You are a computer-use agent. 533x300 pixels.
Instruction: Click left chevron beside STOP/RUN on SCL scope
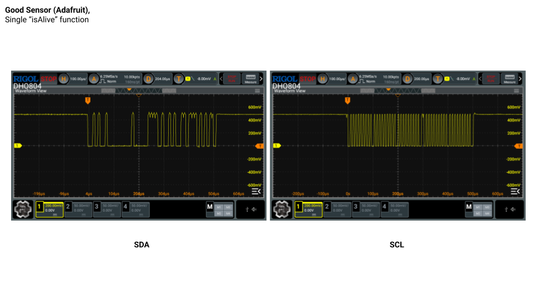pos(480,79)
